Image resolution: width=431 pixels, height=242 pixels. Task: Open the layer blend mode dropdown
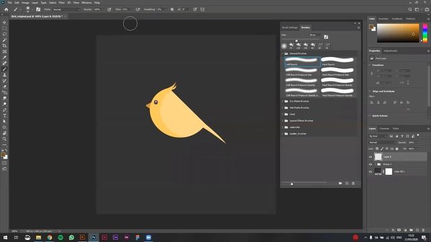coord(382,143)
